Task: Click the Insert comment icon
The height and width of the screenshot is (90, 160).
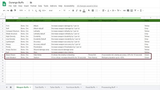Action: tap(128, 10)
